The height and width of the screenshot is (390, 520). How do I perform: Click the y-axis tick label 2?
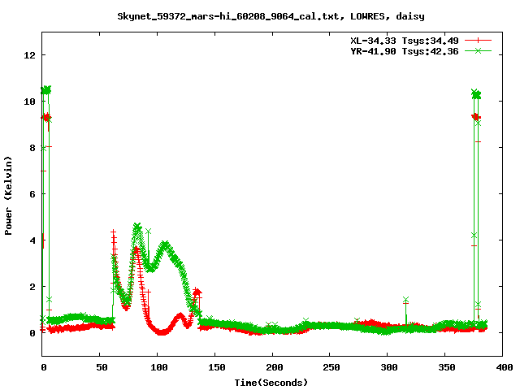pos(32,287)
